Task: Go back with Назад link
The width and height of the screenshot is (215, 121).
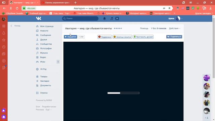Action: pyautogui.click(x=15, y=26)
